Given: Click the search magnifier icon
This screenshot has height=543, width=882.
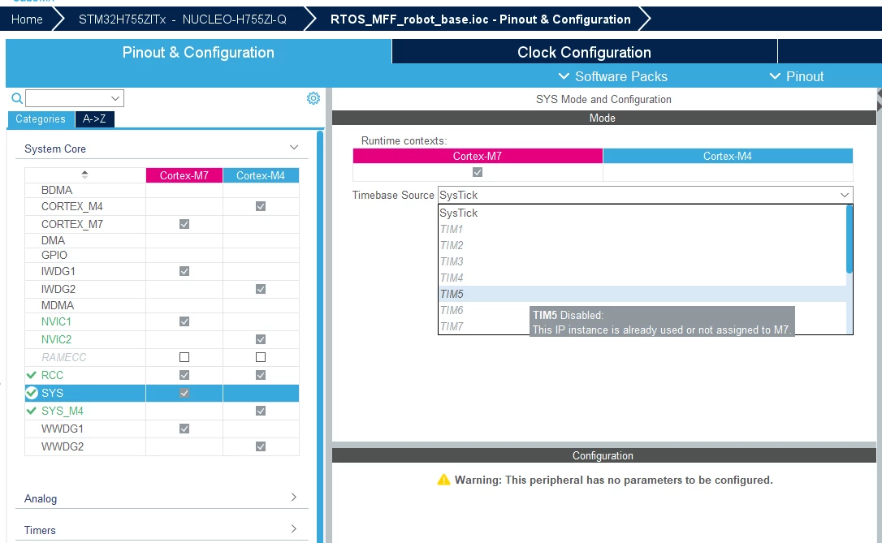Looking at the screenshot, I should (17, 98).
